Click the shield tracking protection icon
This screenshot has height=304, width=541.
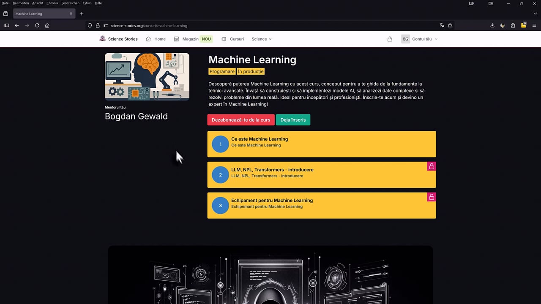[x=90, y=25]
